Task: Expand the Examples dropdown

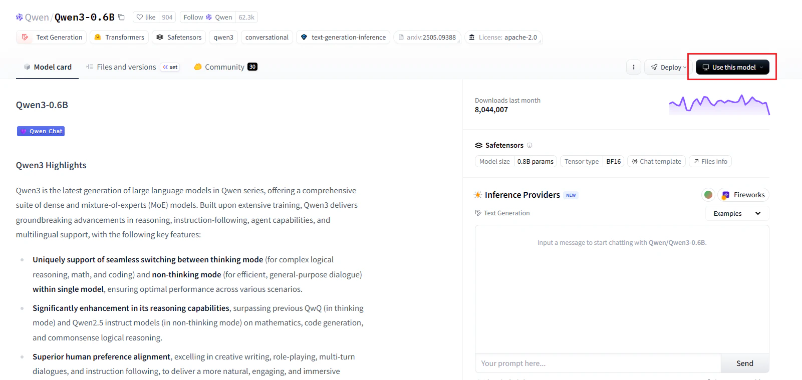Action: pos(737,213)
